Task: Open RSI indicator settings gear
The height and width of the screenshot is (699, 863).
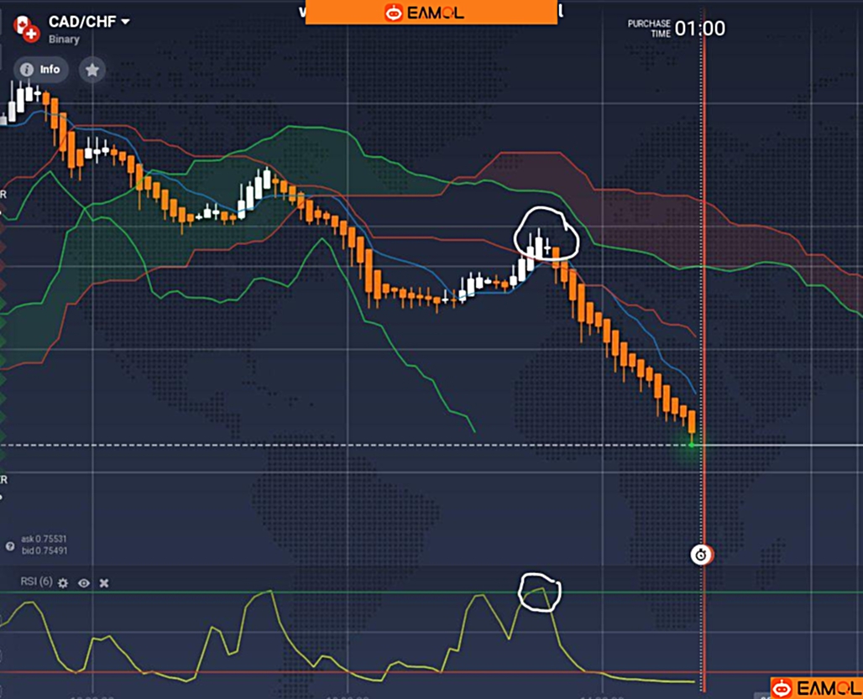Action: [63, 582]
